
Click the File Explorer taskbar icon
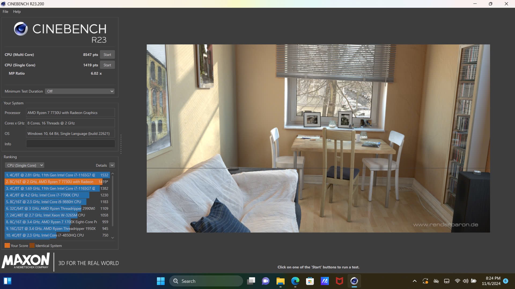(x=281, y=281)
